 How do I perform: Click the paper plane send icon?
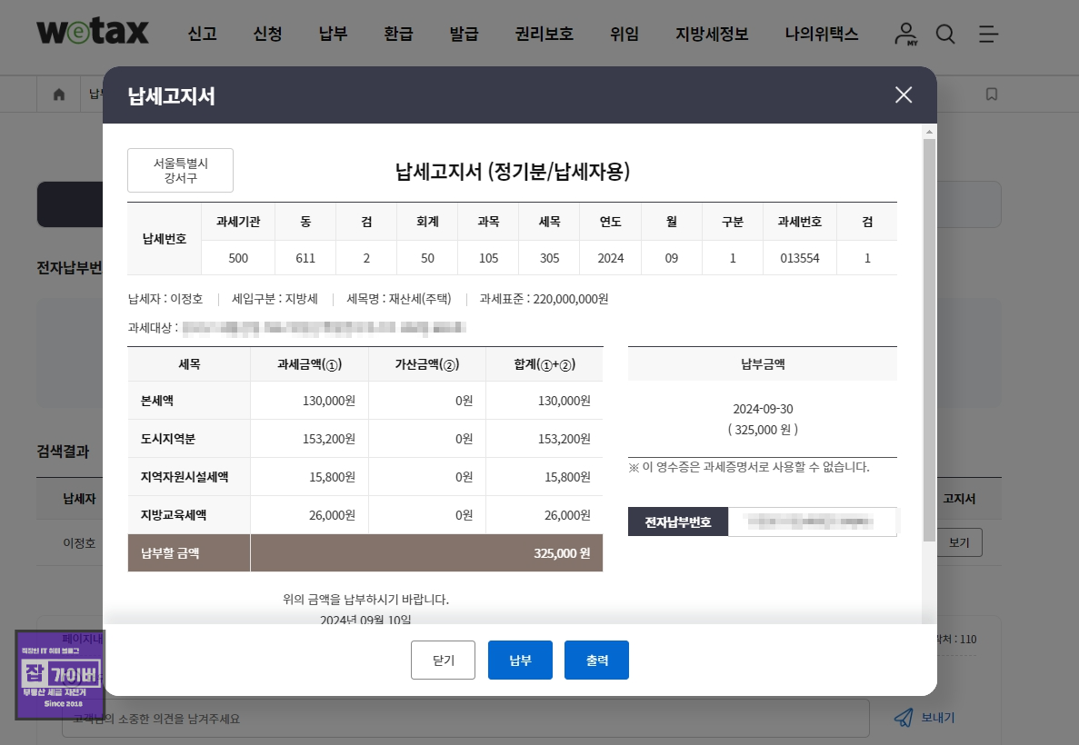(x=904, y=718)
